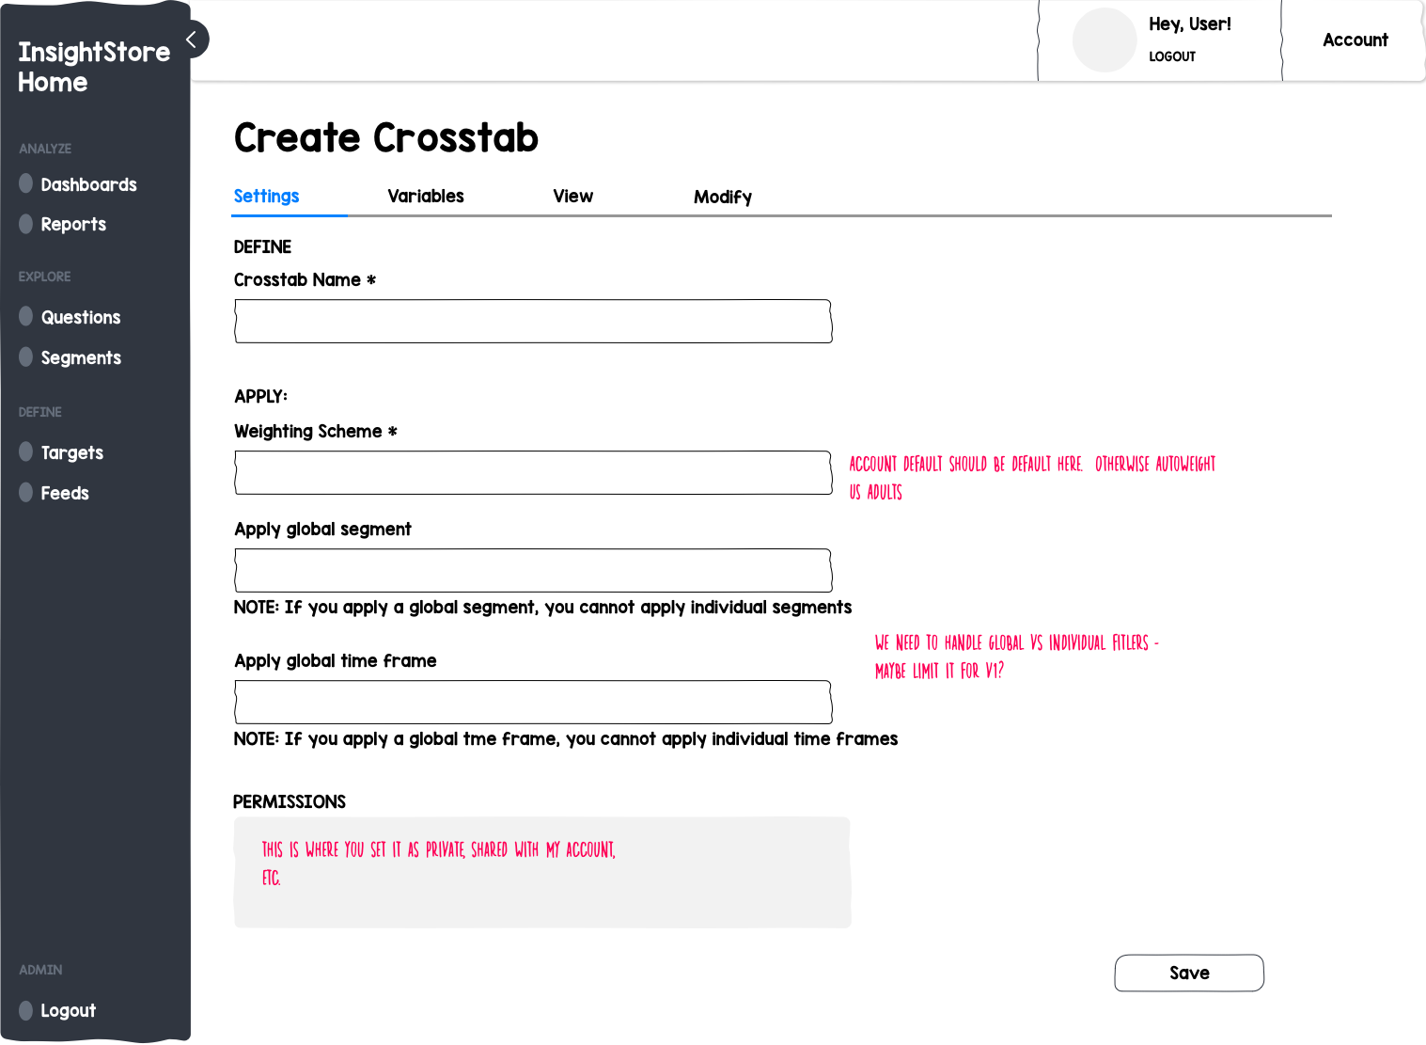Open the Apply global time frame field

[533, 702]
